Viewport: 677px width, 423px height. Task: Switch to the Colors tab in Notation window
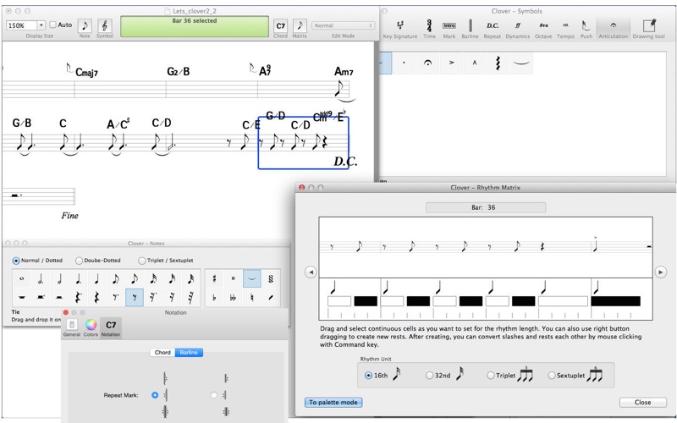[91, 328]
